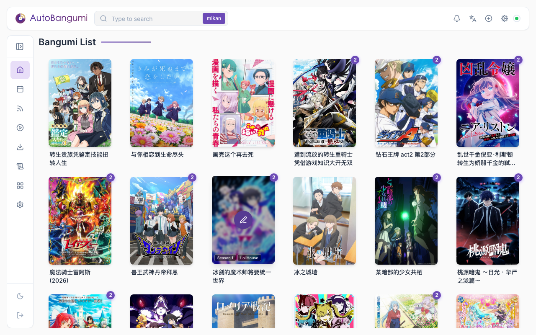Open the RSS feed page icon

(20, 108)
